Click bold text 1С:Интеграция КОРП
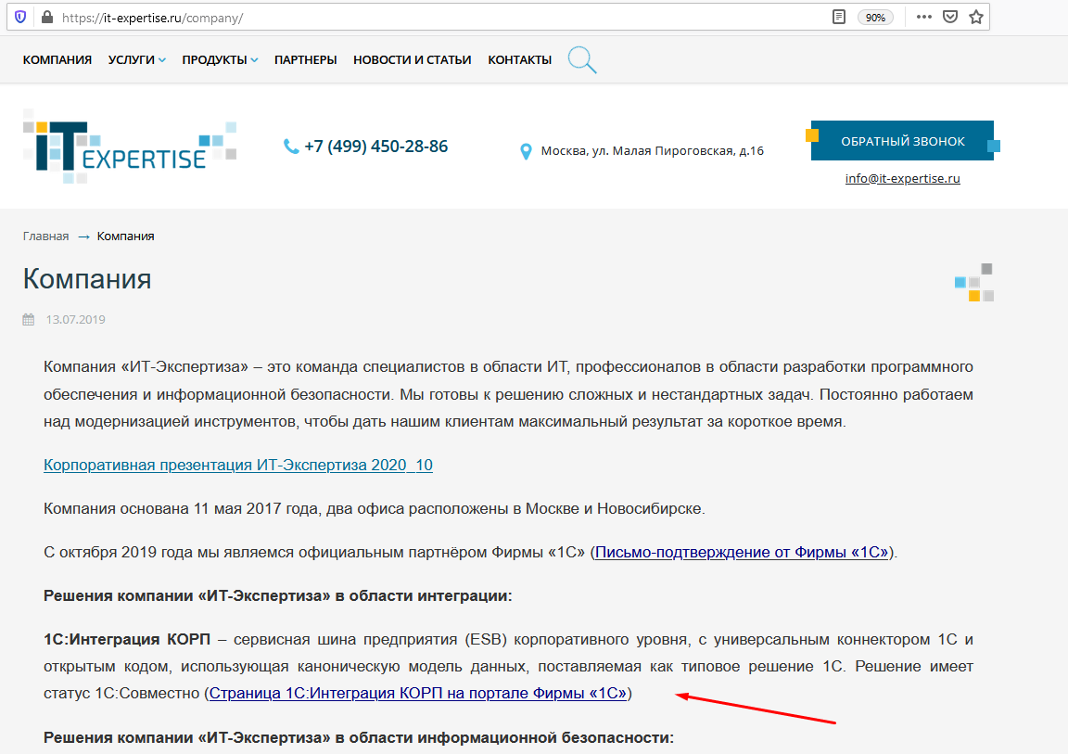1068x754 pixels. (127, 640)
